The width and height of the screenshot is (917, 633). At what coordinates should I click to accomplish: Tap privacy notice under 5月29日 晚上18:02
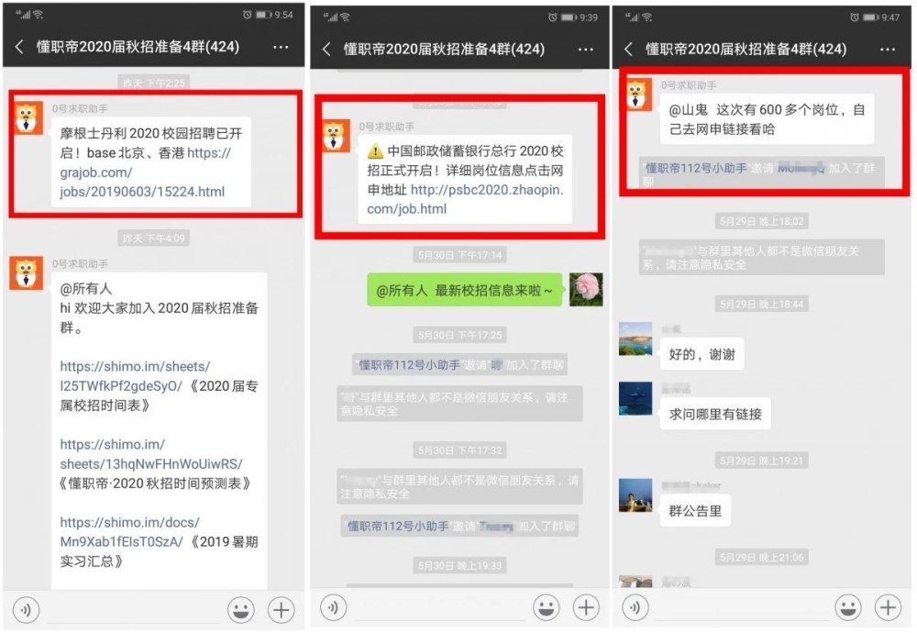point(761,258)
